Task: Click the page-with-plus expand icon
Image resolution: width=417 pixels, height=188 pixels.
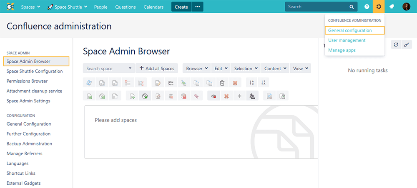Action: [102, 82]
